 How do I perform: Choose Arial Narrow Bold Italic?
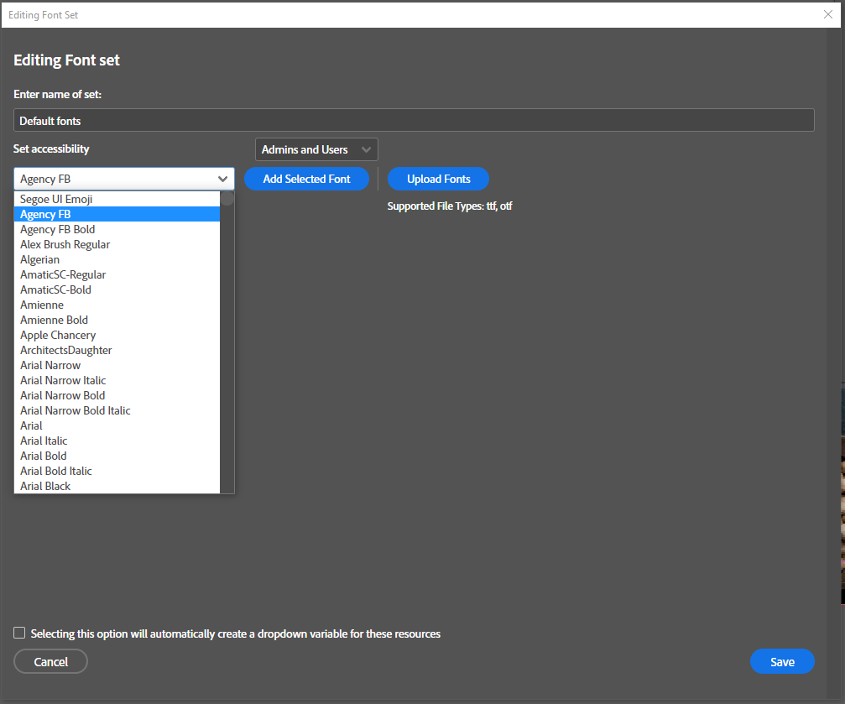76,410
